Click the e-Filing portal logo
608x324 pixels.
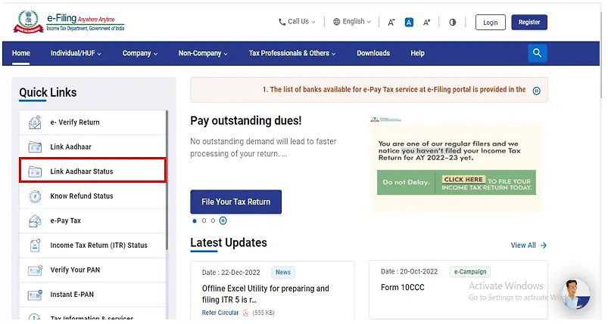click(x=69, y=22)
